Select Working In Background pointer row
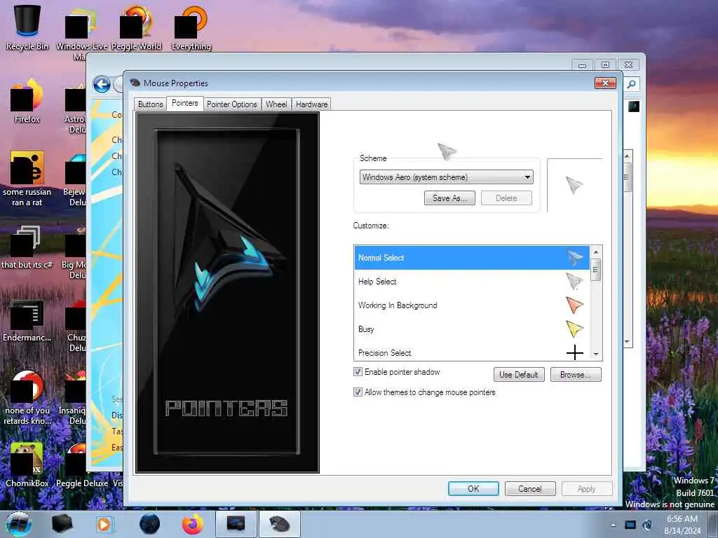This screenshot has width=718, height=538. pyautogui.click(x=472, y=305)
